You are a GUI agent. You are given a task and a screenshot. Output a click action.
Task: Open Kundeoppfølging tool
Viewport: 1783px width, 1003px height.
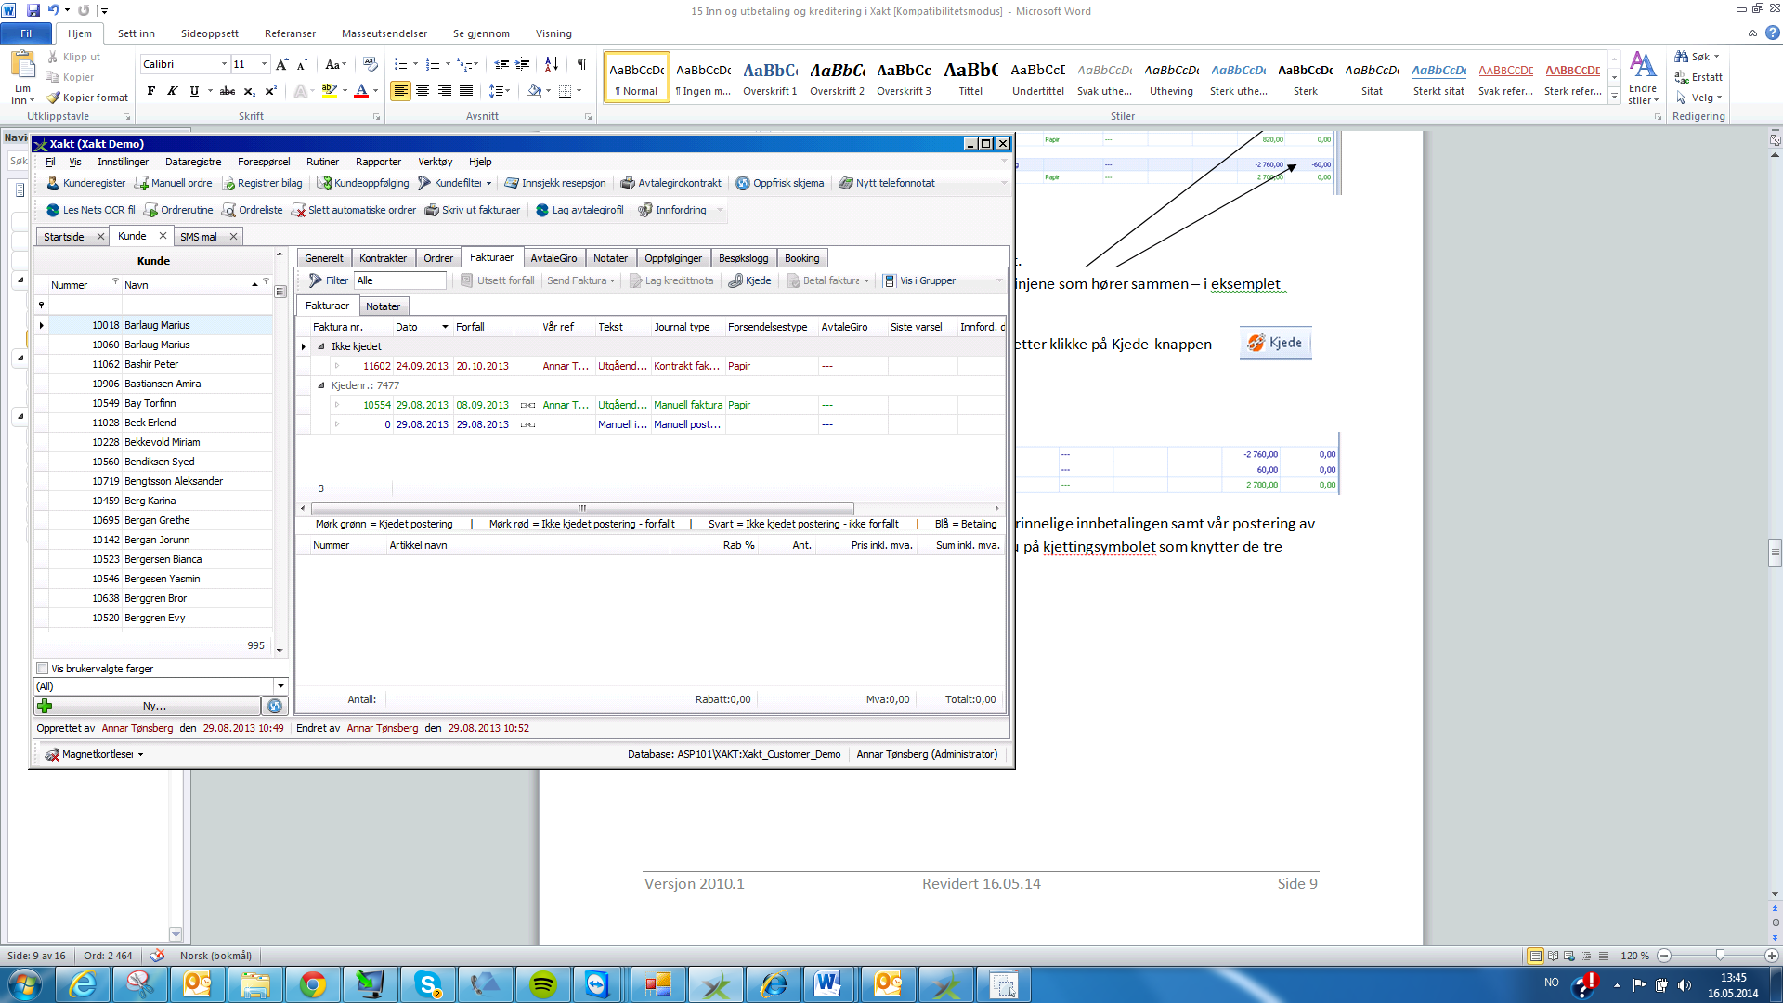(x=363, y=183)
